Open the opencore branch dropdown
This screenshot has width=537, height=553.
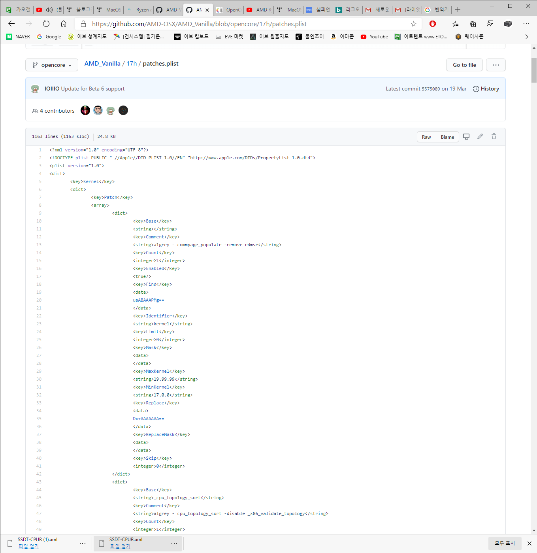click(x=52, y=65)
